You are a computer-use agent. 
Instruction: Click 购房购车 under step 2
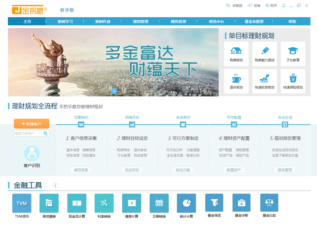[x=123, y=150]
